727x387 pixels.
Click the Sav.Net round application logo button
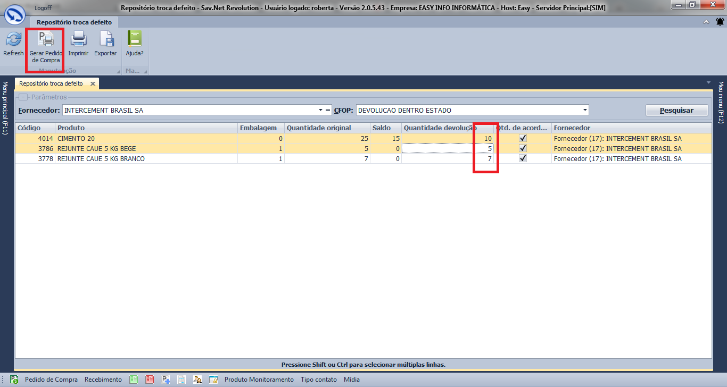pyautogui.click(x=14, y=14)
